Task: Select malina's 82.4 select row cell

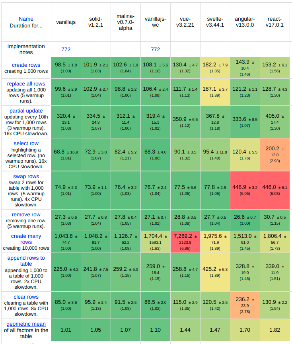Action: [x=125, y=154]
